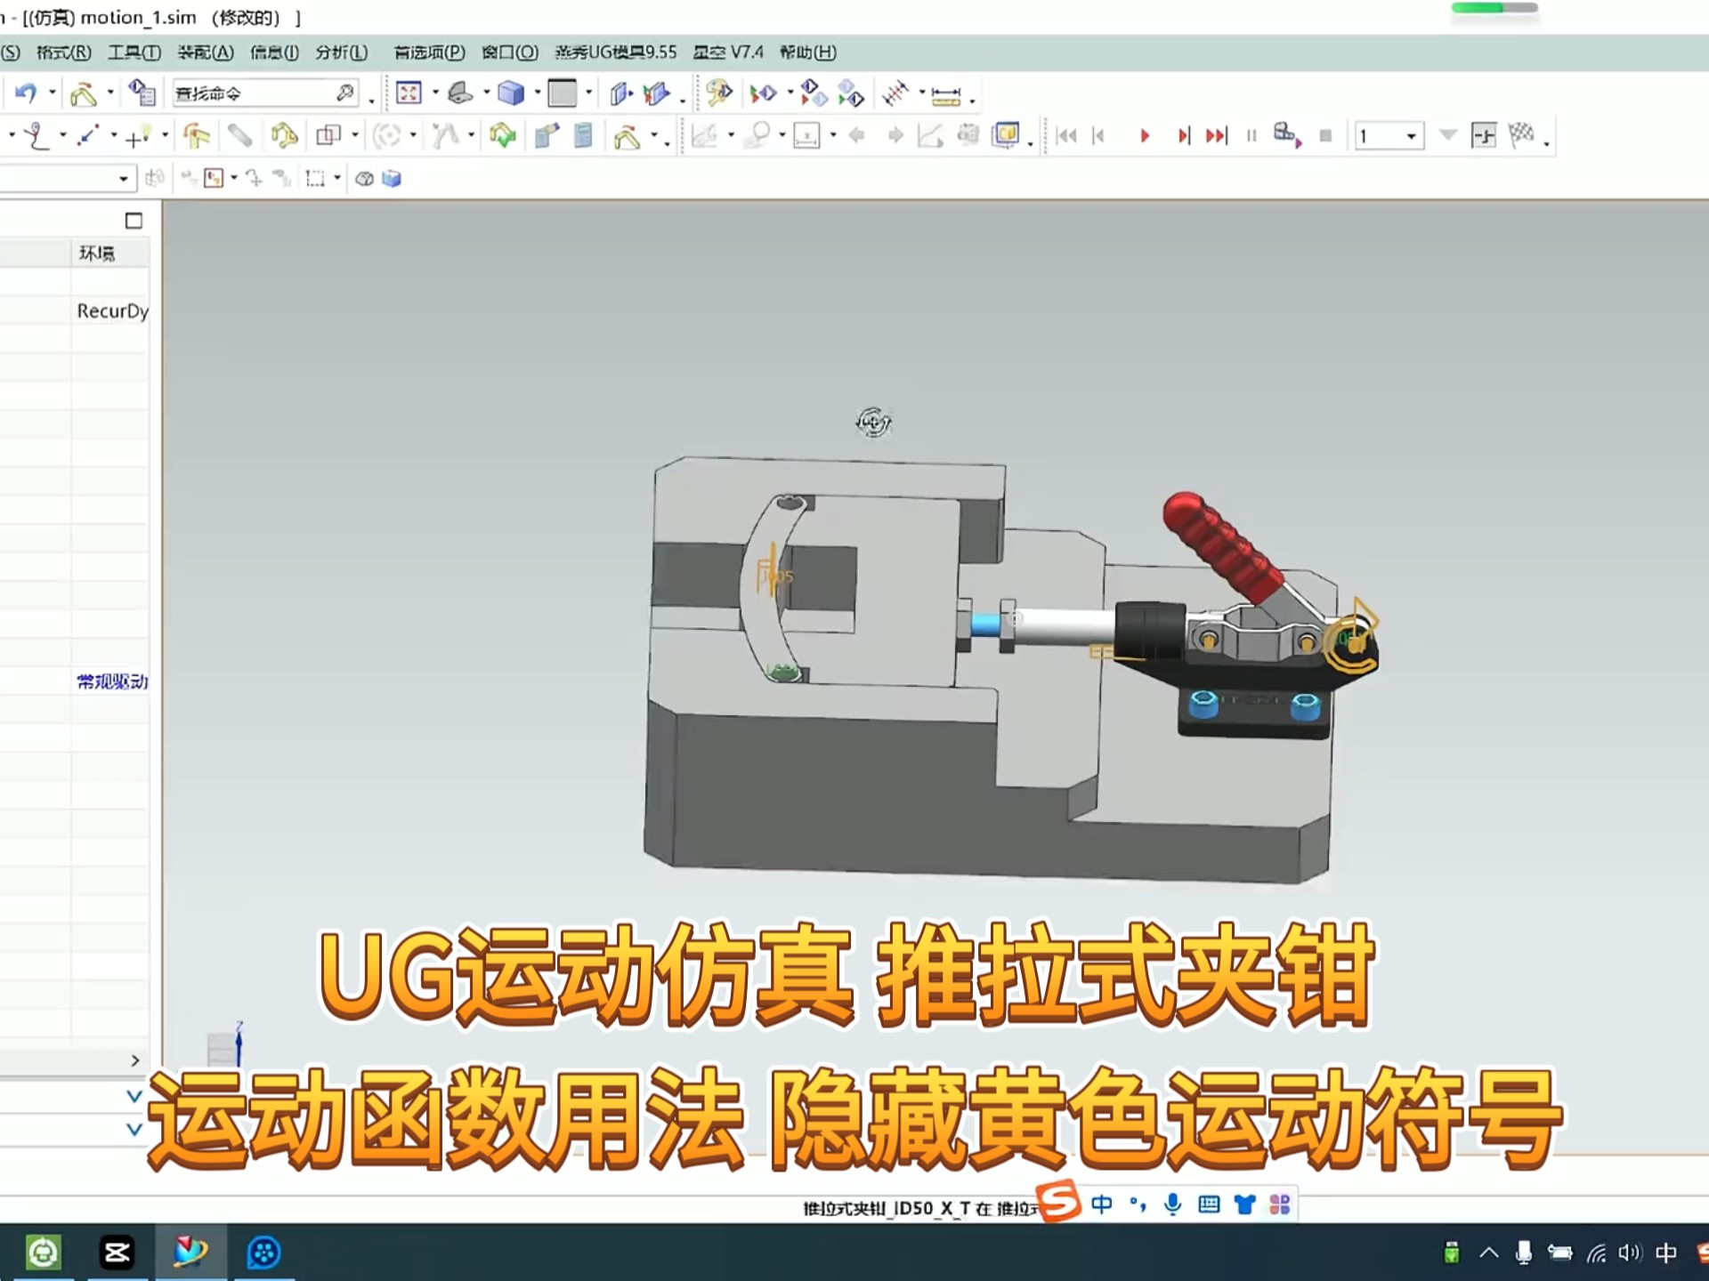Viewport: 1709px width, 1281px height.
Task: Open the 首选项(P) preferences menu
Action: pos(431,52)
